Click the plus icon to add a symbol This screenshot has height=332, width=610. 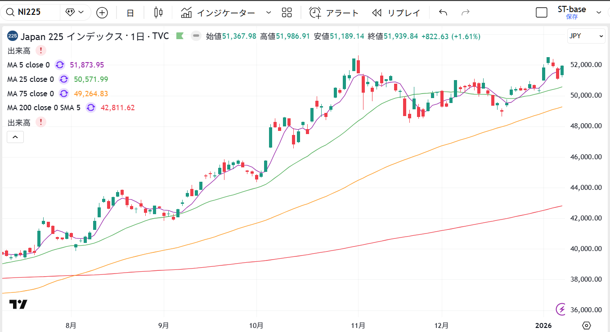click(102, 13)
